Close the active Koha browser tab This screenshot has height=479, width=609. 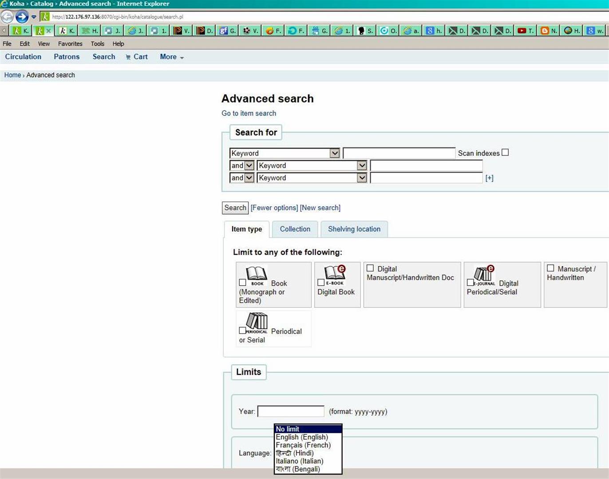pos(48,31)
